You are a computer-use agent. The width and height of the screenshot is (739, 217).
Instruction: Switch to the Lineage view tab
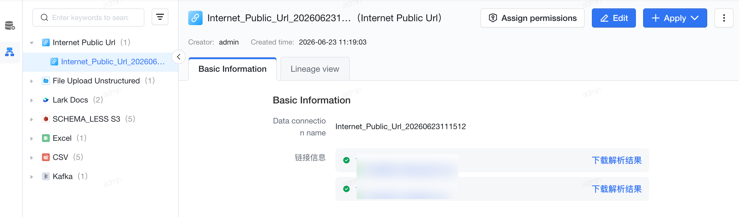click(315, 69)
